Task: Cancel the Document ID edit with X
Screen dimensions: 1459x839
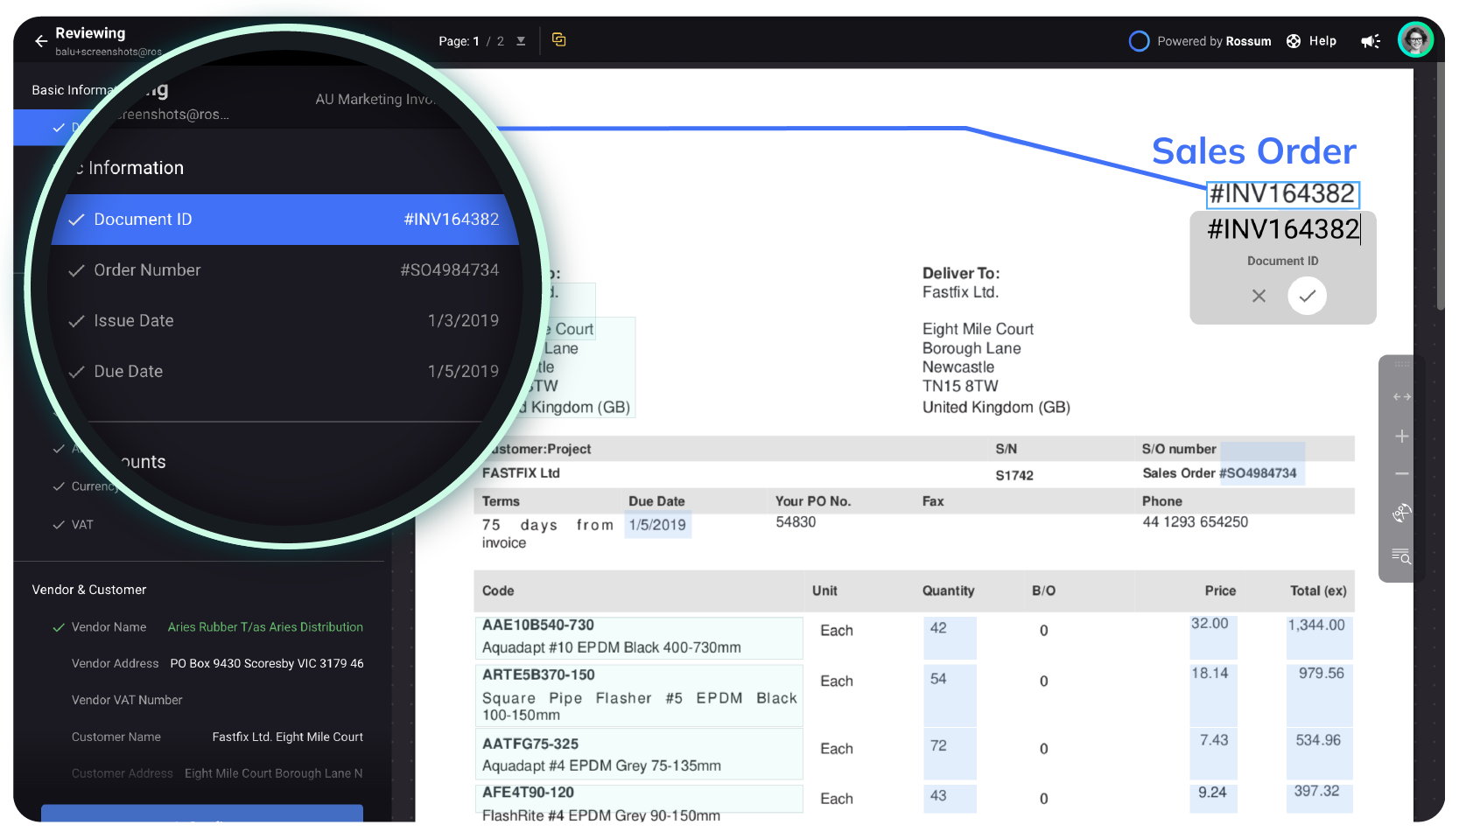Action: pos(1259,296)
